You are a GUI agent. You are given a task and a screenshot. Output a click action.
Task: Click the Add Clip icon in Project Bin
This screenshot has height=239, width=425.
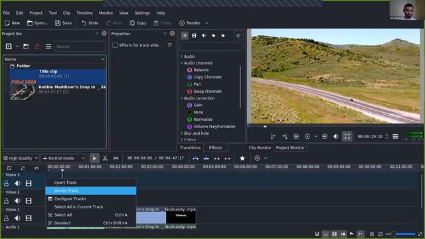tap(9, 46)
